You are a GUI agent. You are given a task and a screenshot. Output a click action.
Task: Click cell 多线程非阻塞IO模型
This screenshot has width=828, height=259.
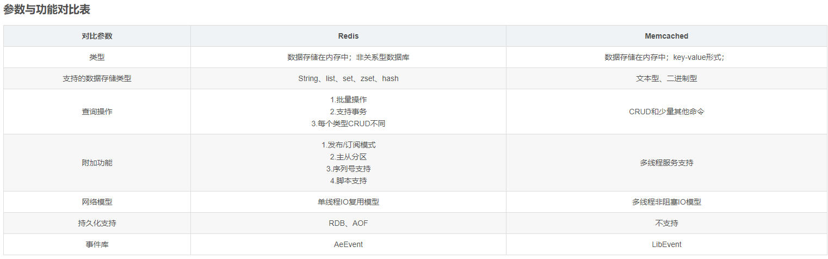point(666,202)
